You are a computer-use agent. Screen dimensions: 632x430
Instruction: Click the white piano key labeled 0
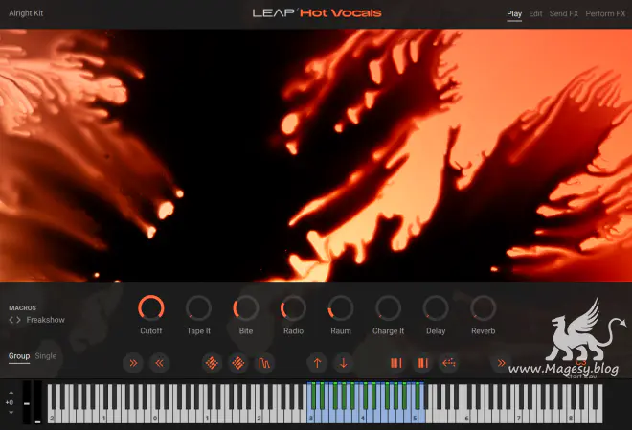point(155,416)
